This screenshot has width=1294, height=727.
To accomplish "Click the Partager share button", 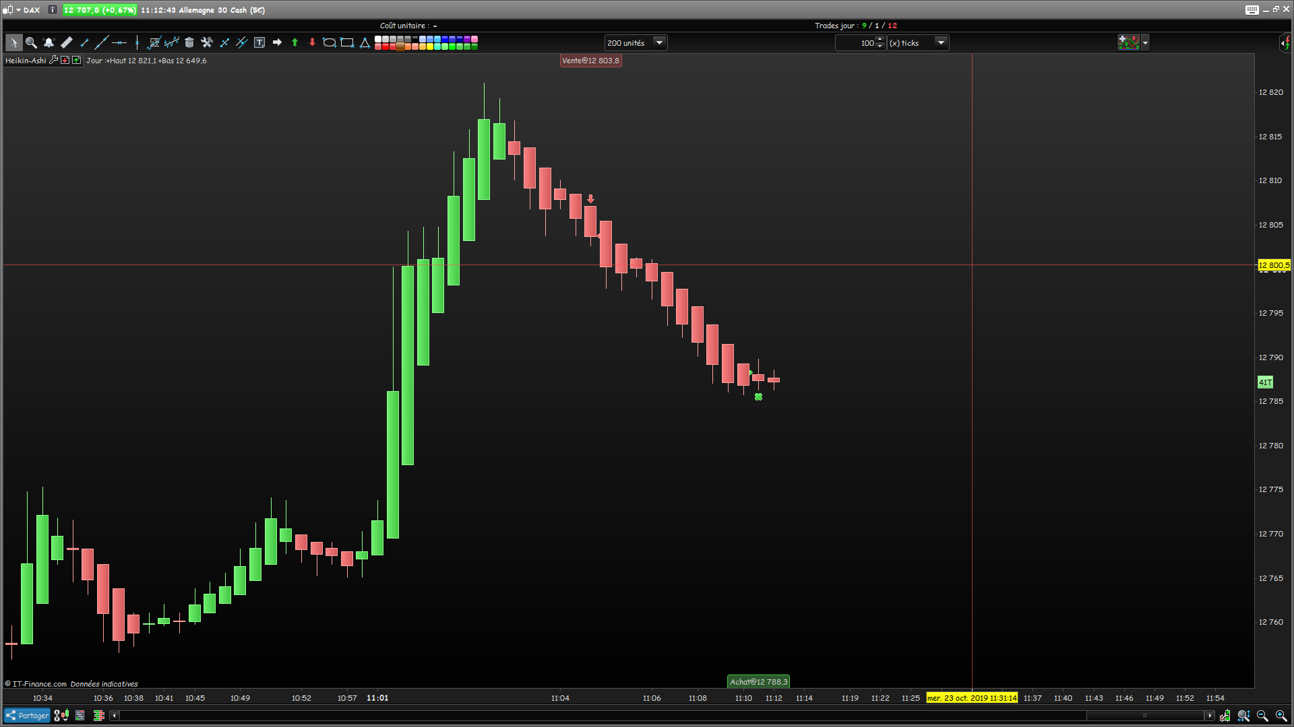I will point(27,716).
